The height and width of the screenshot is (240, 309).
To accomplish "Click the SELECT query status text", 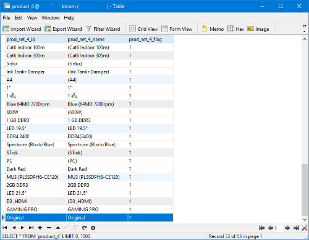I will point(46,236).
